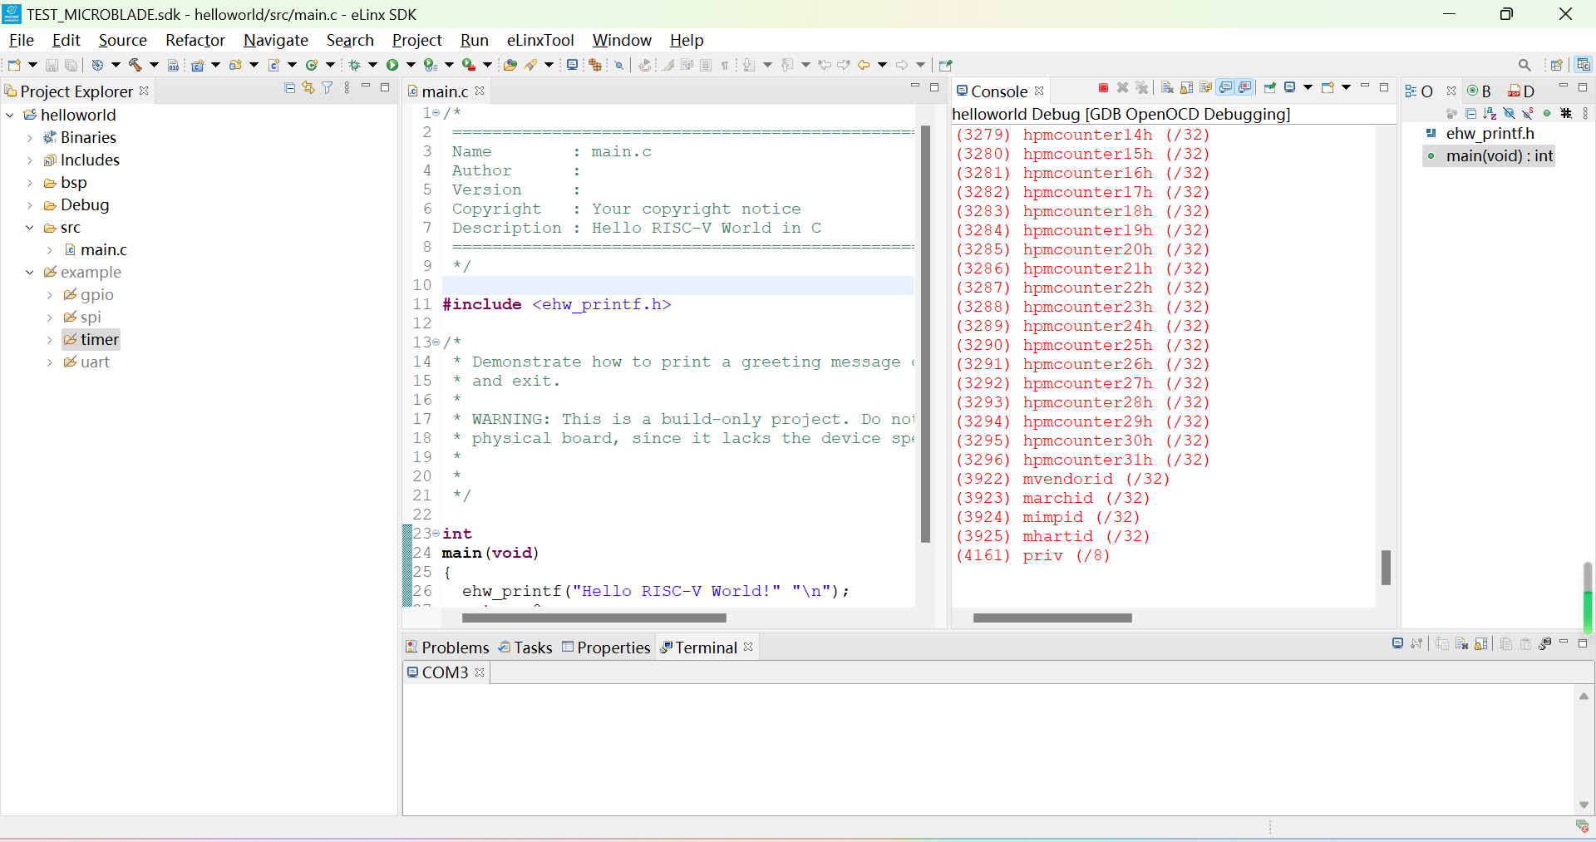
Task: Toggle Link with Editor in Project Explorer
Action: coord(308,88)
